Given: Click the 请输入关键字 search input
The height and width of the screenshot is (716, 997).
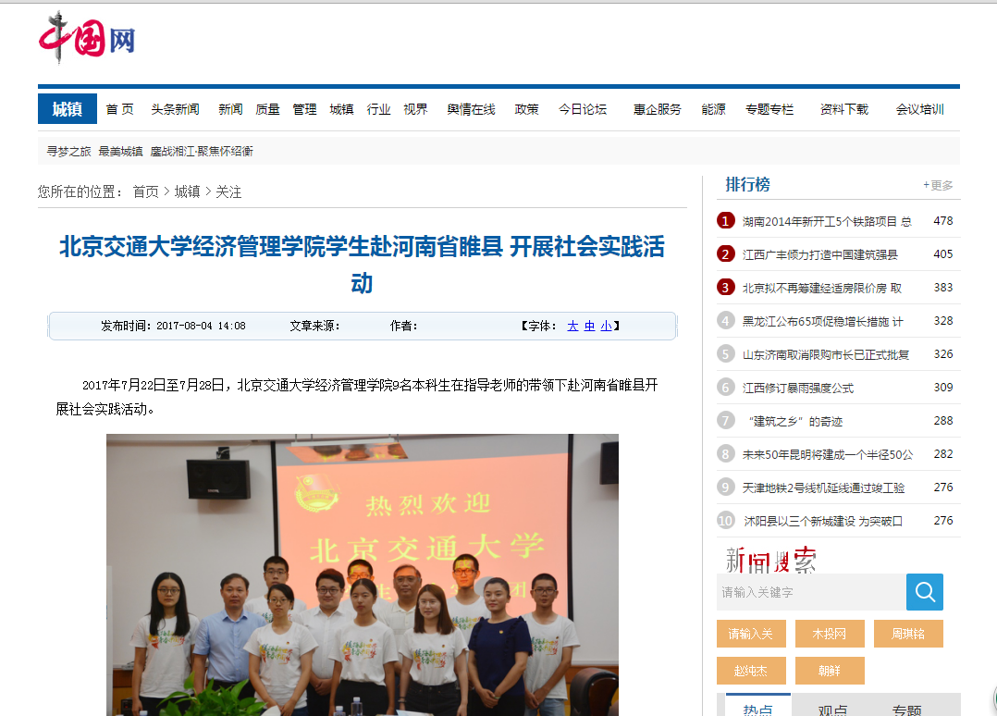Looking at the screenshot, I should (x=811, y=592).
